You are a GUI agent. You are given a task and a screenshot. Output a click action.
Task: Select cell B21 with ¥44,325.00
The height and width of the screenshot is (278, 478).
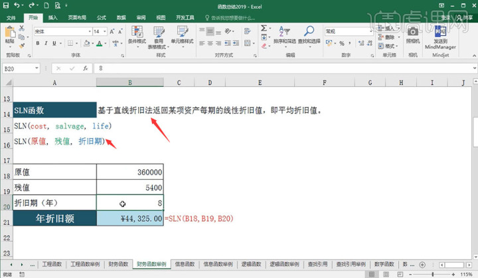coord(130,218)
